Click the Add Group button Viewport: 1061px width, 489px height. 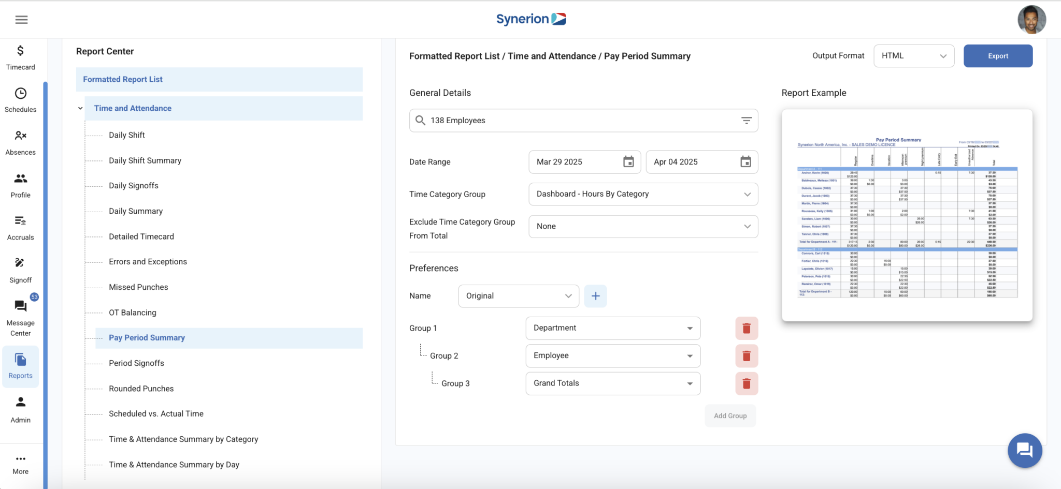729,416
